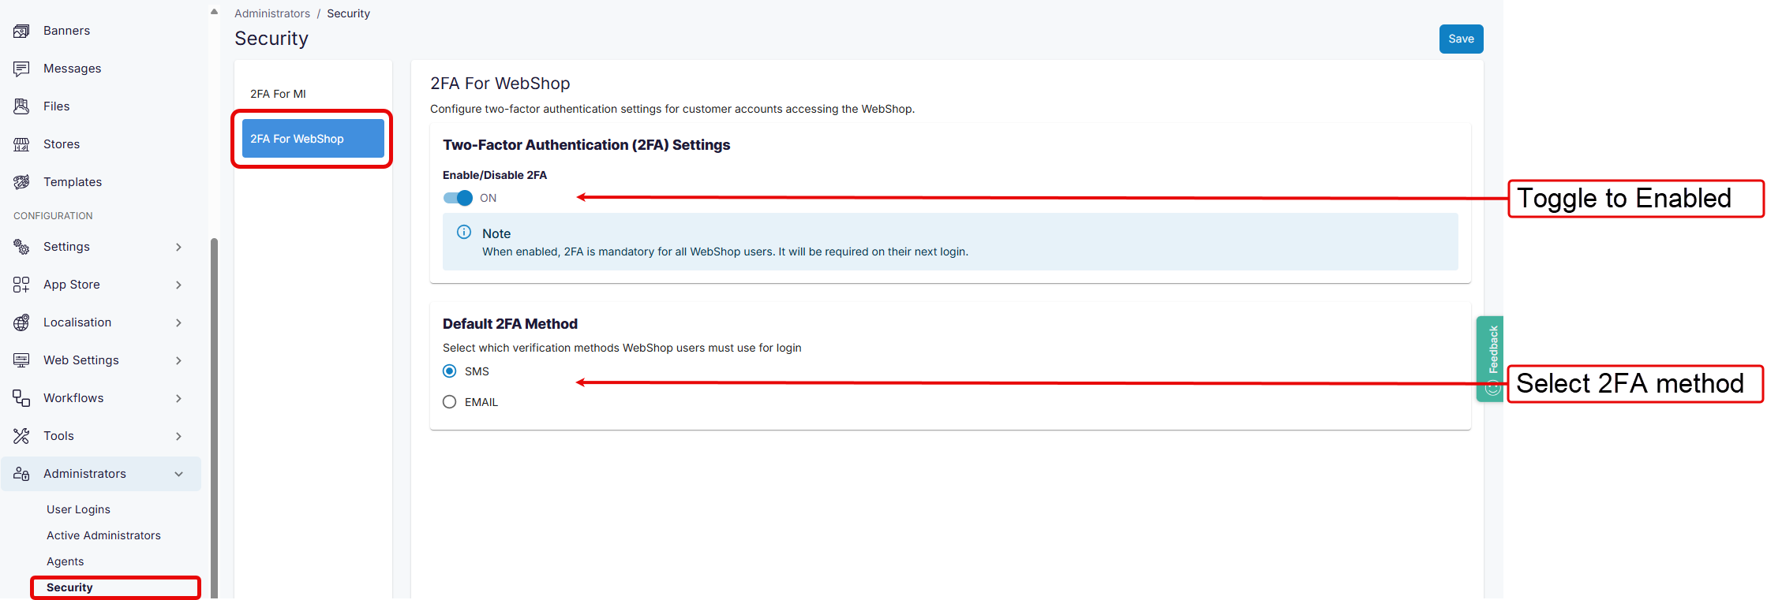This screenshot has height=600, width=1767.
Task: Click the Stores sidebar icon
Action: (x=21, y=144)
